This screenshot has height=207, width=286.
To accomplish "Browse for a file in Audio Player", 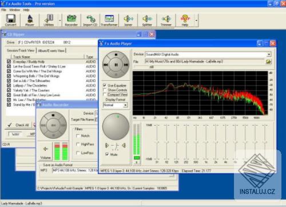I will [268, 61].
